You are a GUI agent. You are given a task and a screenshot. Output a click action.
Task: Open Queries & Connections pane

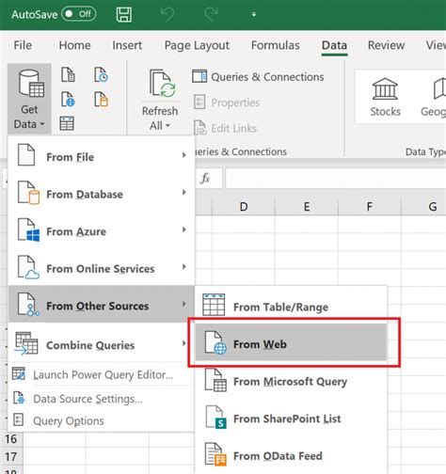click(x=258, y=77)
